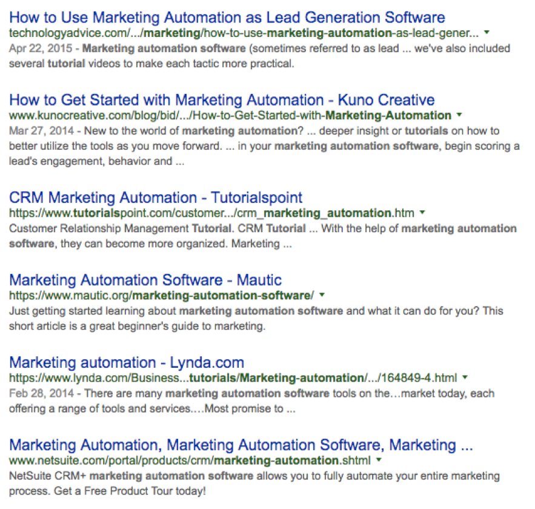Open 'CRM Marketing Automation - Tutorialspoint' result

pos(156,198)
